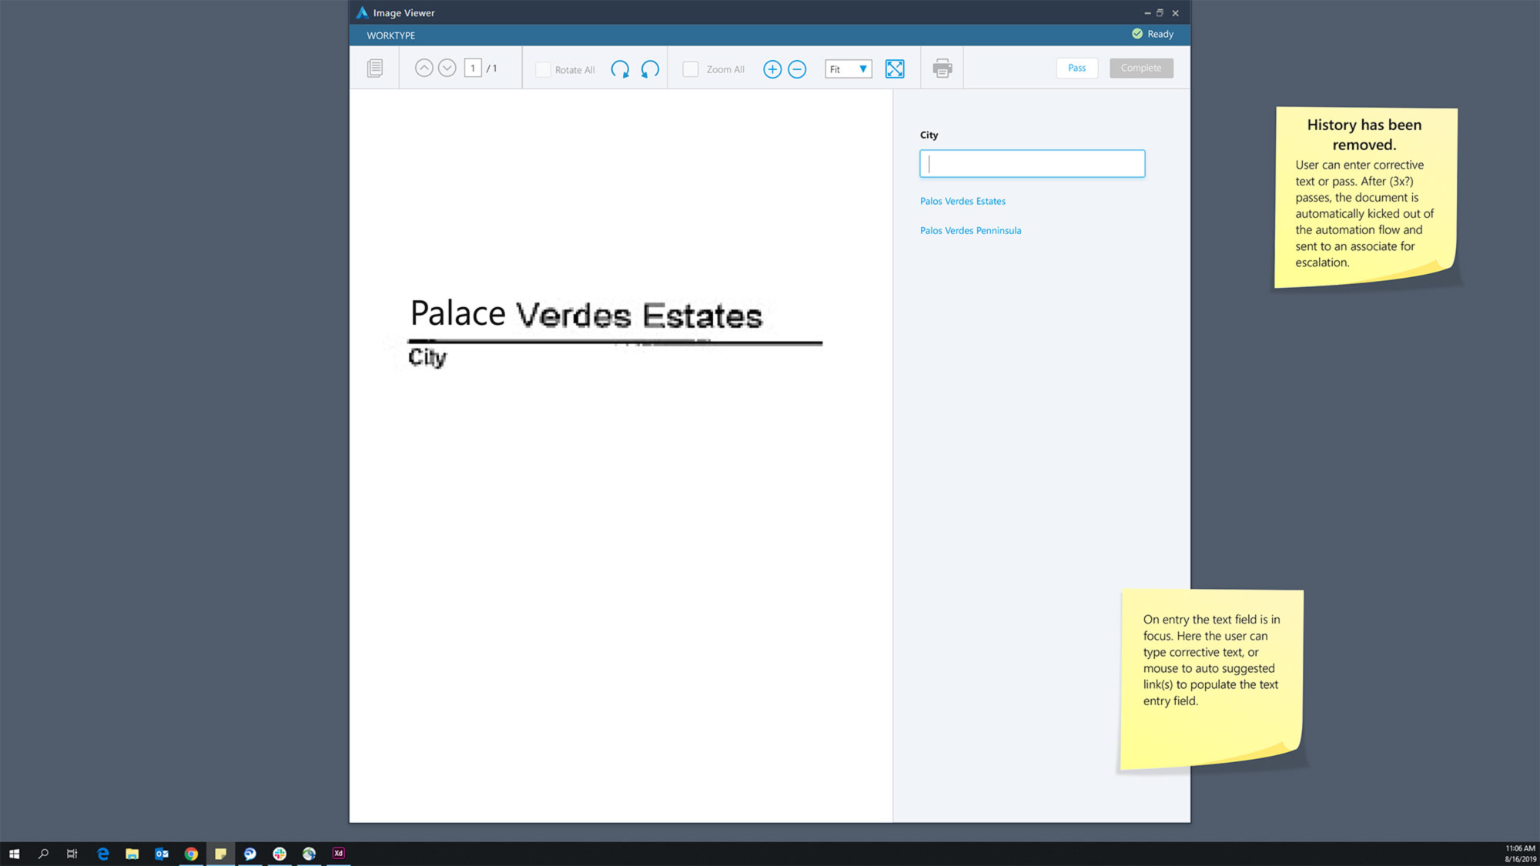Enable the Rotate All checkbox
The width and height of the screenshot is (1540, 866).
coord(543,69)
